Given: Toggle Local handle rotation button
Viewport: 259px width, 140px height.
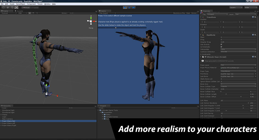Looking at the screenshot, I should (x=35, y=8).
